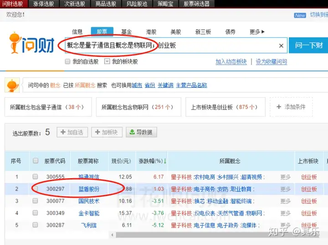328x245 pixels.
Task: Click condition 上市板块是创业板 box
Action: (x=225, y=107)
